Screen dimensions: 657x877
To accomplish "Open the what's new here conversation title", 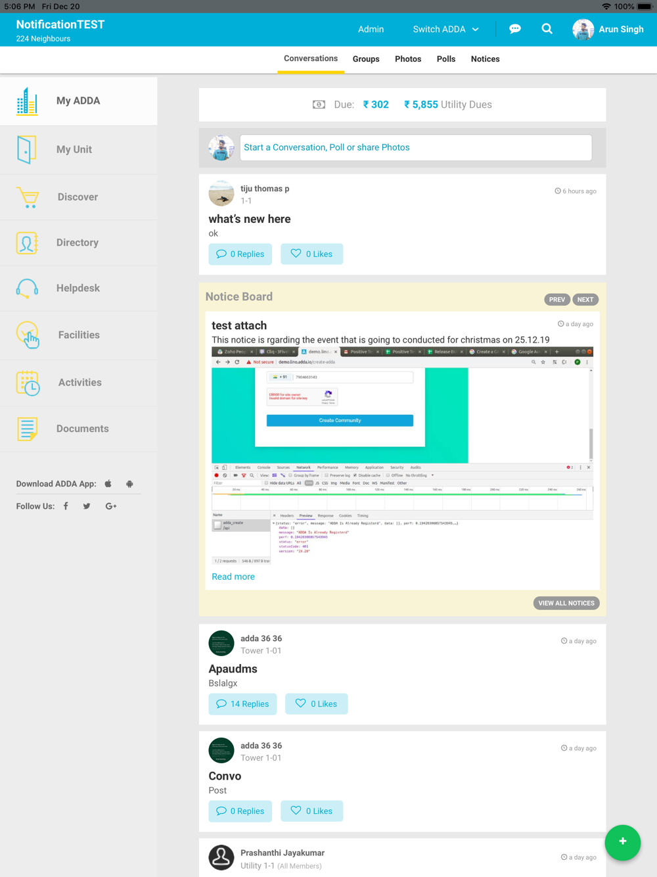I will coord(250,219).
